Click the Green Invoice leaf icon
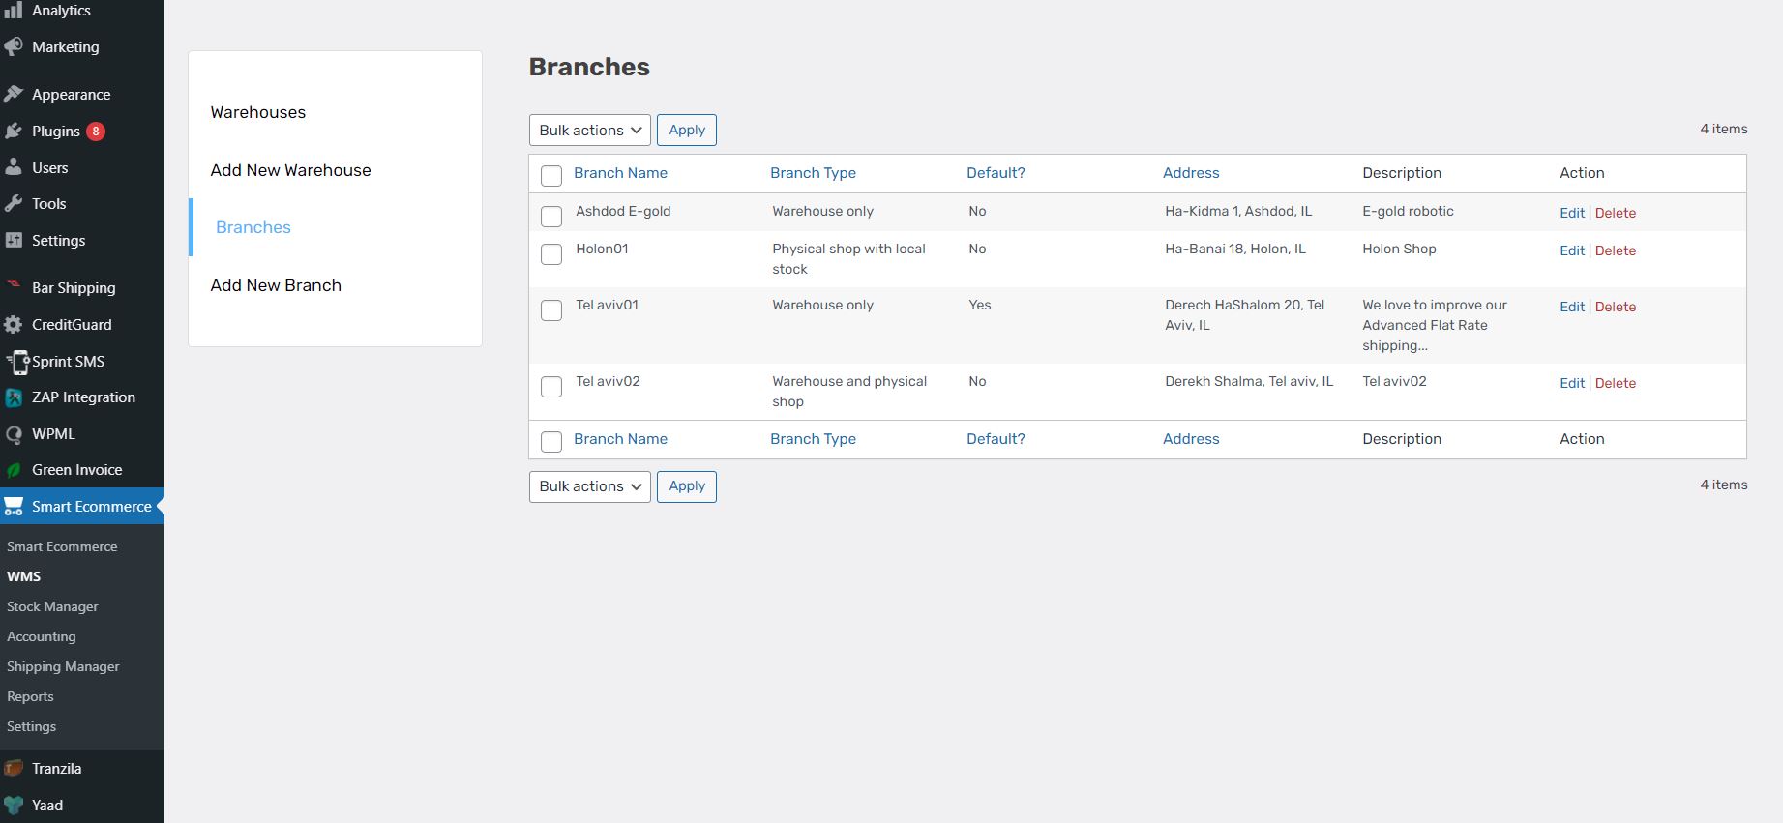This screenshot has width=1783, height=823. point(14,470)
